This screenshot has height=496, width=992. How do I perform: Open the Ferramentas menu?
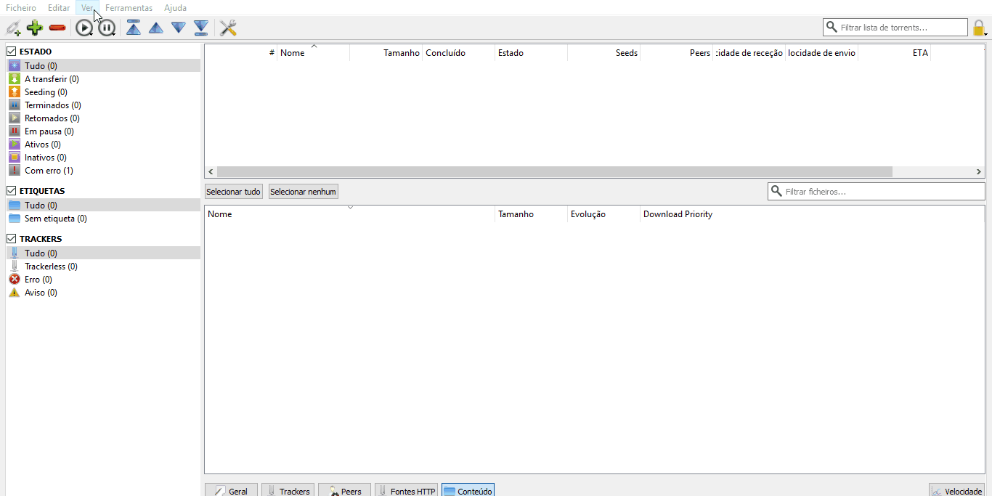tap(129, 8)
